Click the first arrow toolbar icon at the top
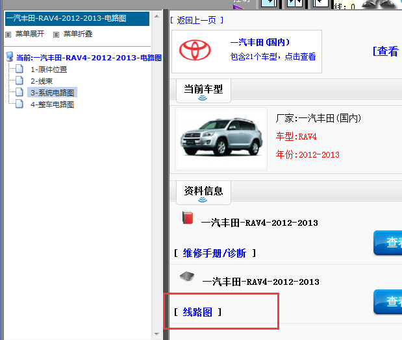Viewport: 402px width, 340px height. pos(269,3)
